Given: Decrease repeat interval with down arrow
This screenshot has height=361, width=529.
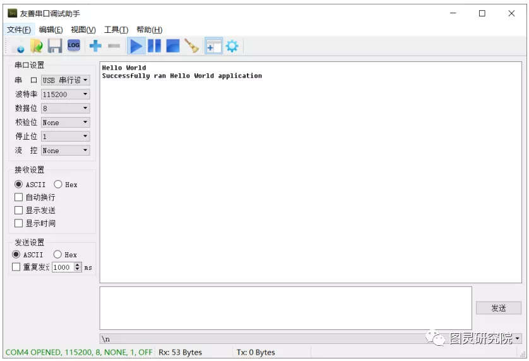Looking at the screenshot, I should (x=78, y=269).
